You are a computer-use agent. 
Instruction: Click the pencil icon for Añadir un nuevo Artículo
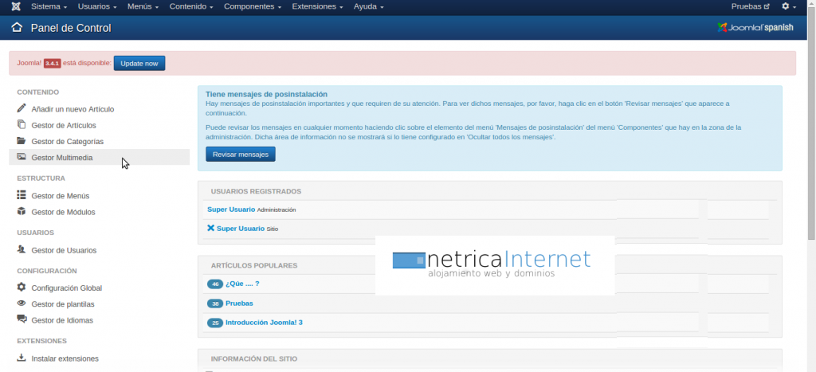tap(22, 108)
